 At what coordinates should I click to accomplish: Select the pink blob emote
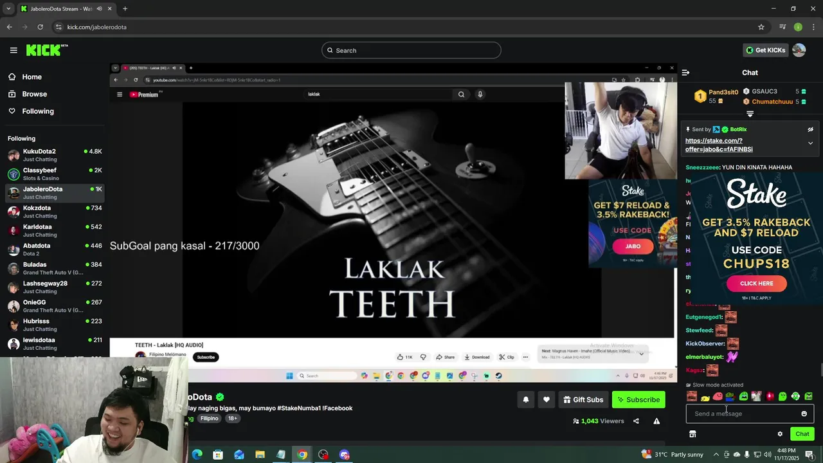[718, 397]
